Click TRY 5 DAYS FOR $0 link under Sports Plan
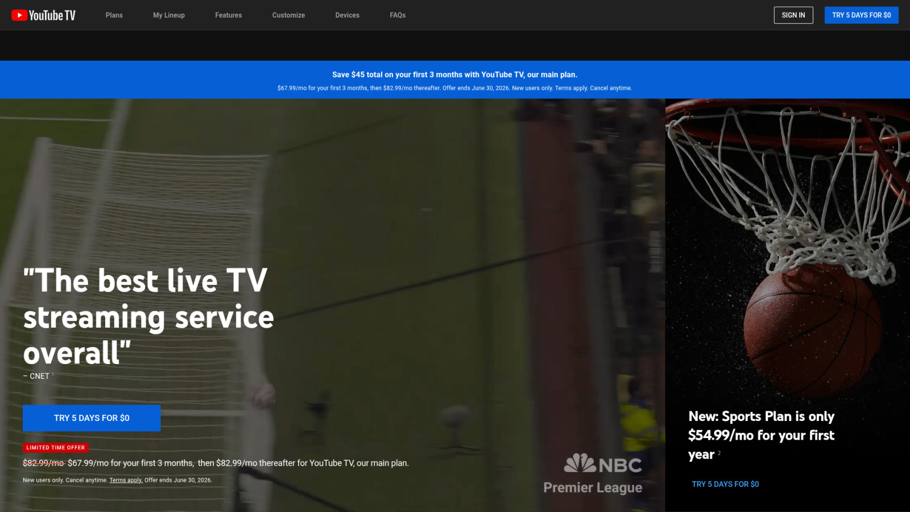This screenshot has width=910, height=512. click(725, 484)
